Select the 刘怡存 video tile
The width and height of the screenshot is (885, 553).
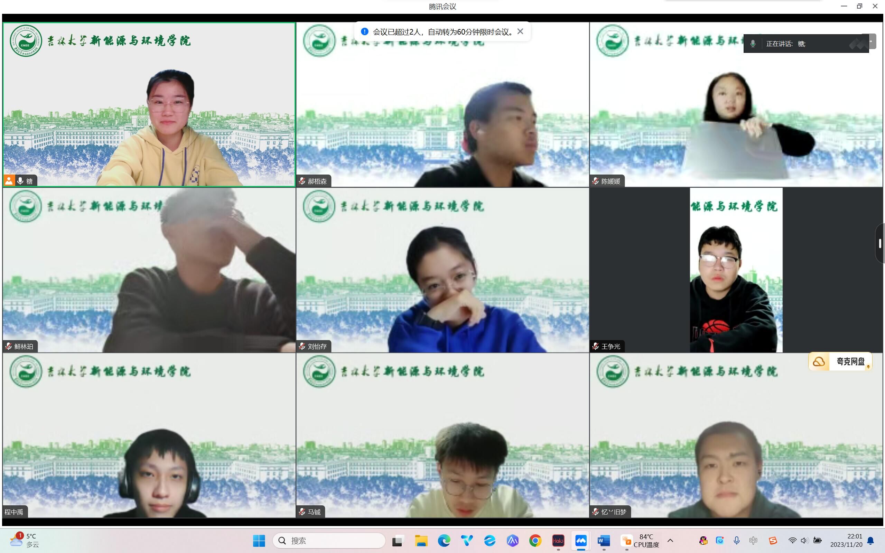(x=442, y=271)
